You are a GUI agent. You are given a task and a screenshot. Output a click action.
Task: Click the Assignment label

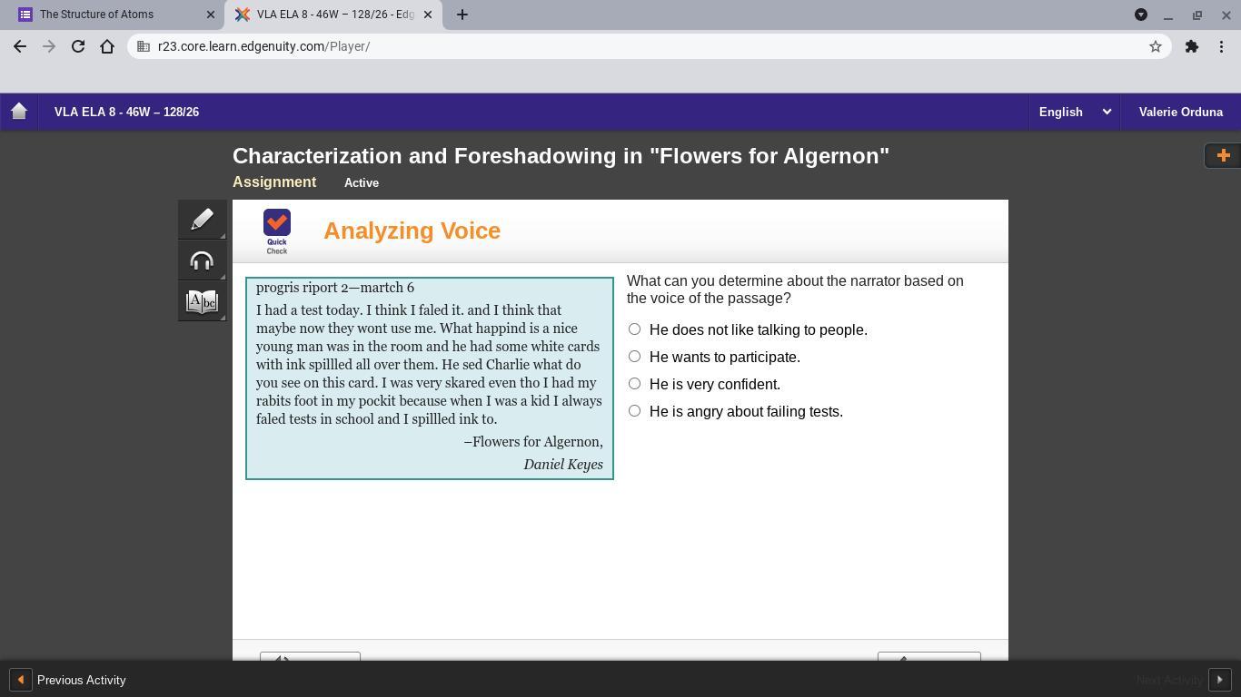[x=274, y=182]
